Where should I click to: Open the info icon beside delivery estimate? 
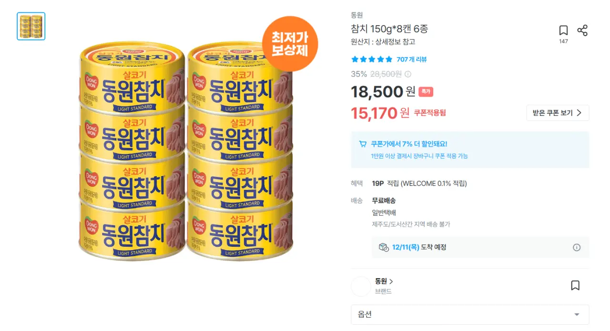coord(577,247)
